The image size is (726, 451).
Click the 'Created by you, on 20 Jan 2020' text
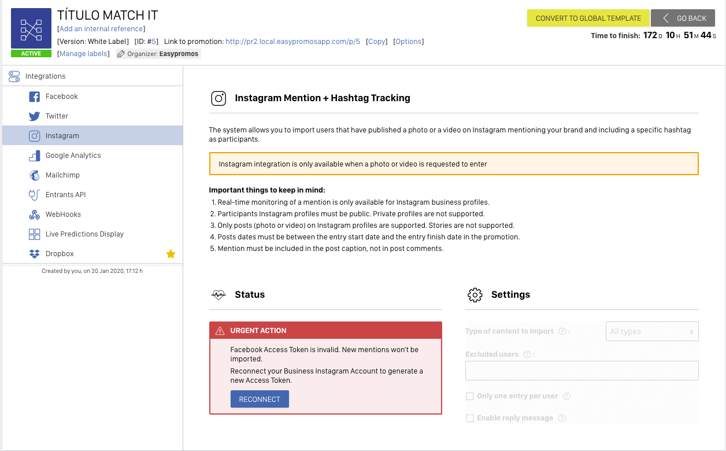[92, 271]
